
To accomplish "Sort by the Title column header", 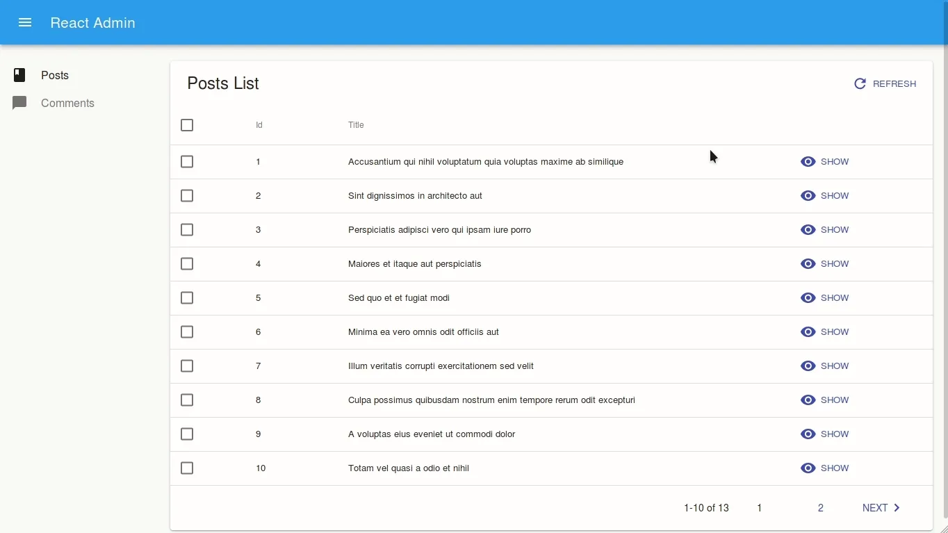I will coord(356,125).
